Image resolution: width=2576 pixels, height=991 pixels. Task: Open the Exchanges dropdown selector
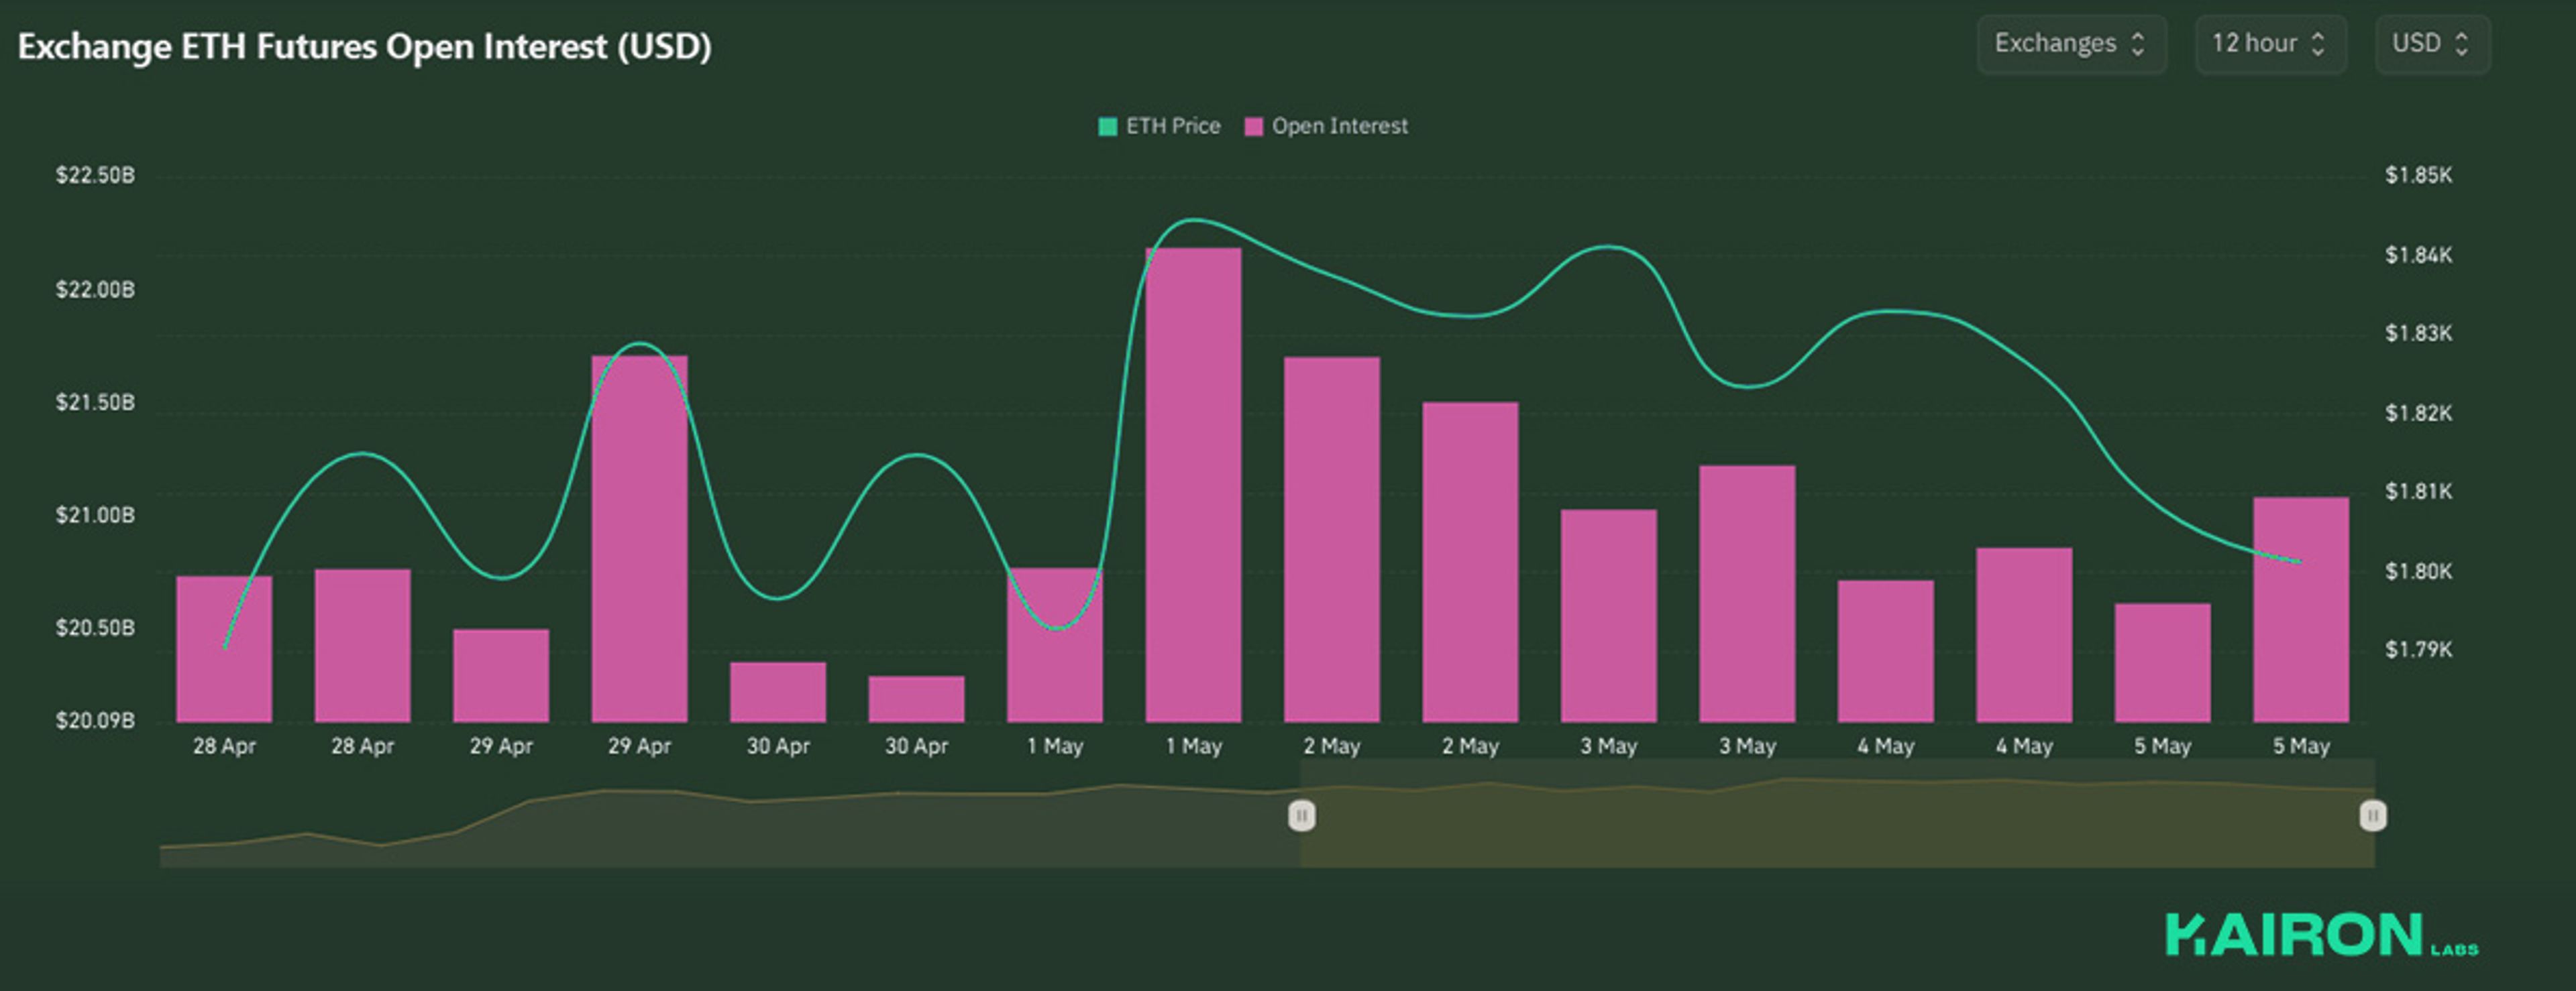point(2070,44)
